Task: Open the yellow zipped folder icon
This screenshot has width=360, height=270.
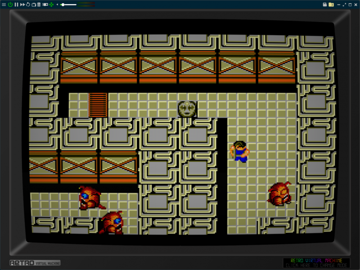Action: [x=331, y=4]
